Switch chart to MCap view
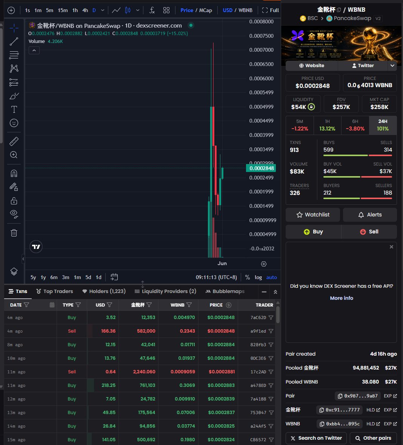The image size is (403, 445). [x=206, y=10]
